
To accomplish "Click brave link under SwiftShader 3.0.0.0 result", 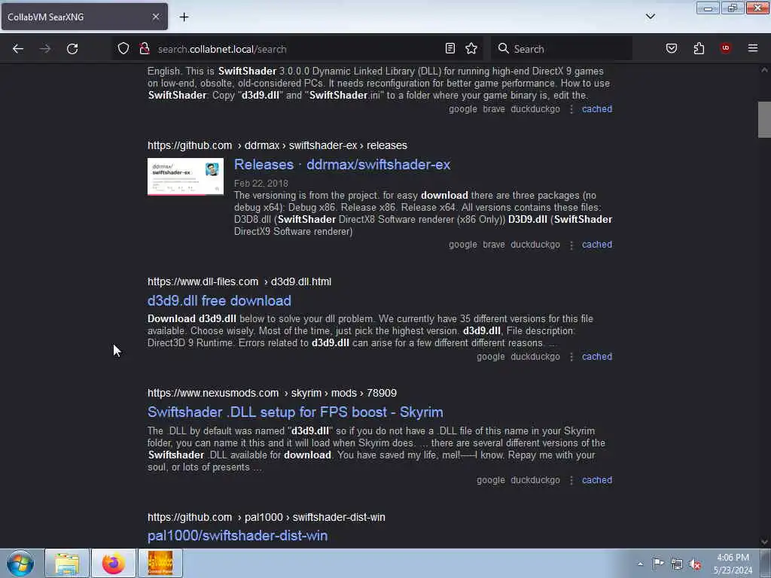I will coord(494,109).
